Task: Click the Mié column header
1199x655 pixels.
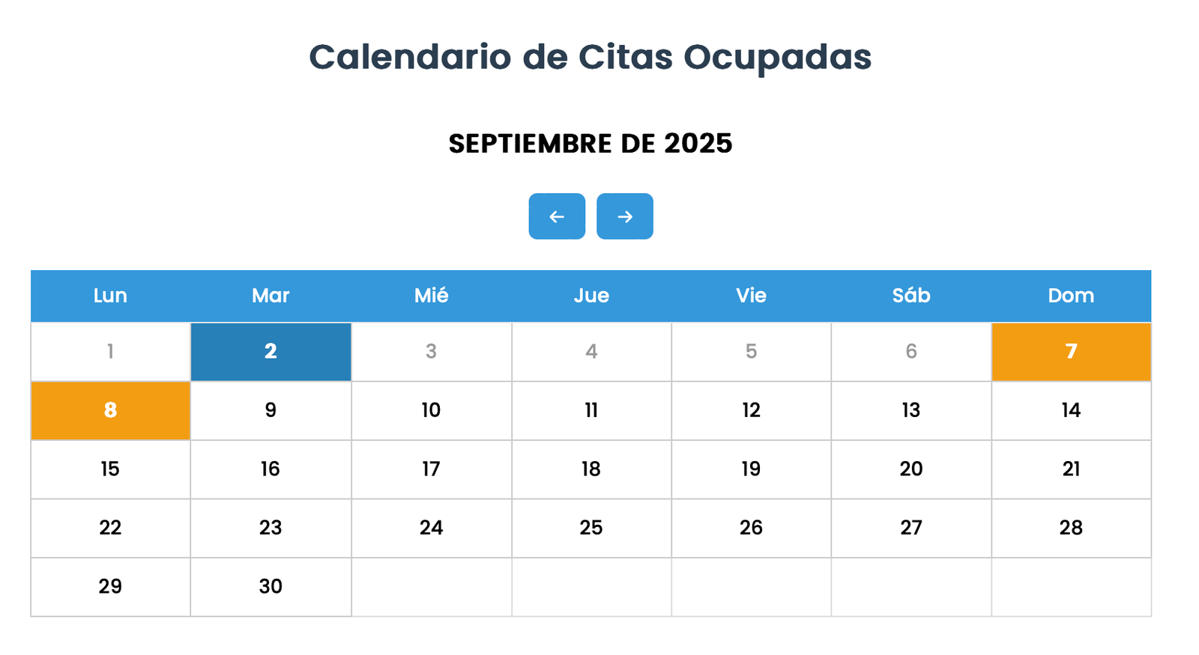Action: click(x=431, y=296)
